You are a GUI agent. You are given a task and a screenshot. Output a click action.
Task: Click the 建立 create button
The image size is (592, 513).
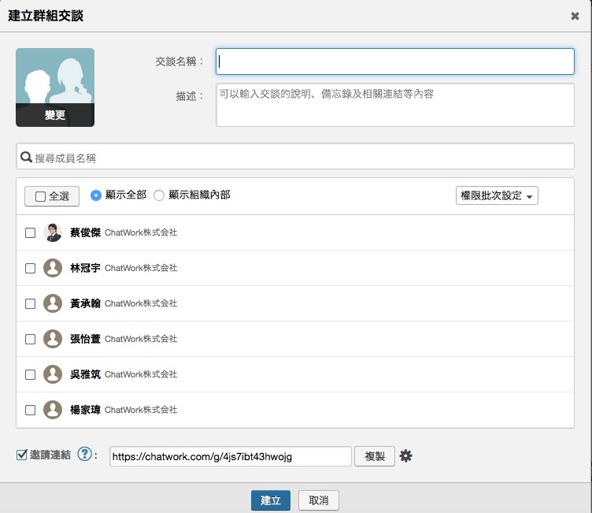pyautogui.click(x=271, y=500)
